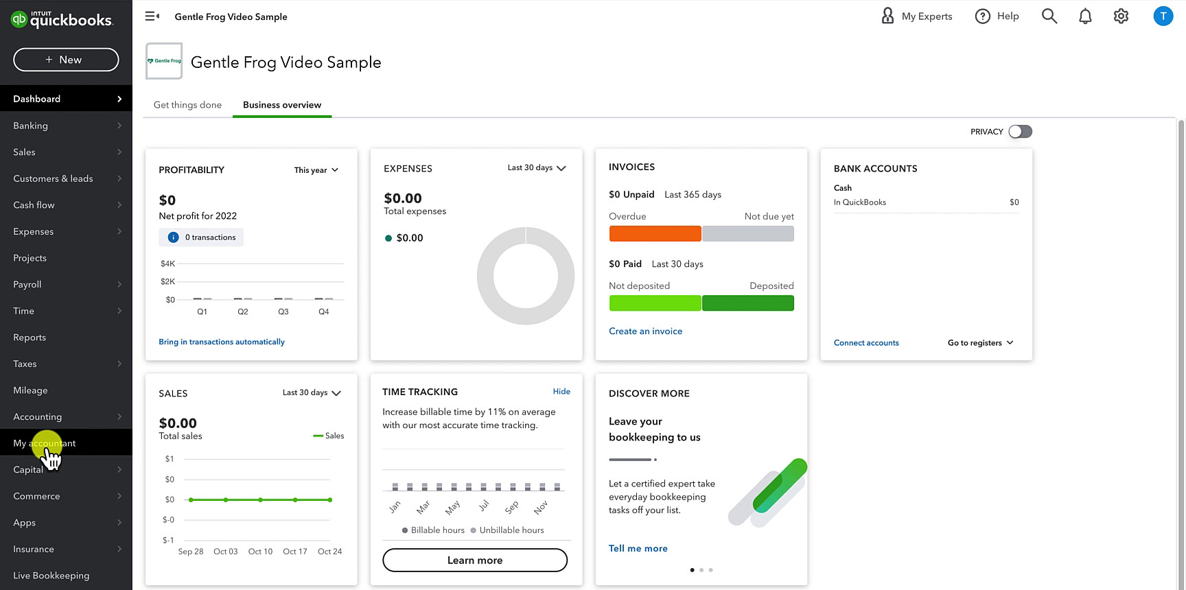Open the My Experts person icon
Screen dimensions: 1186x590
coord(887,16)
